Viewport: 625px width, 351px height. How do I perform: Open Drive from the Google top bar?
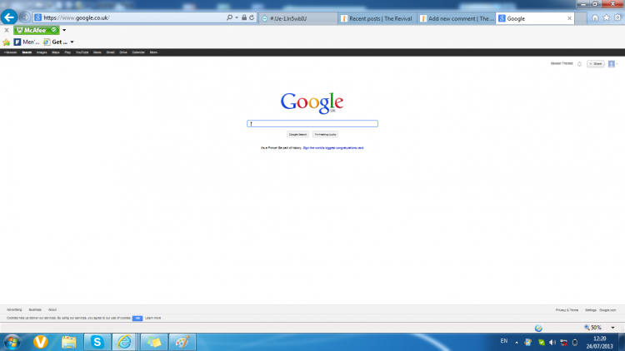[x=123, y=52]
